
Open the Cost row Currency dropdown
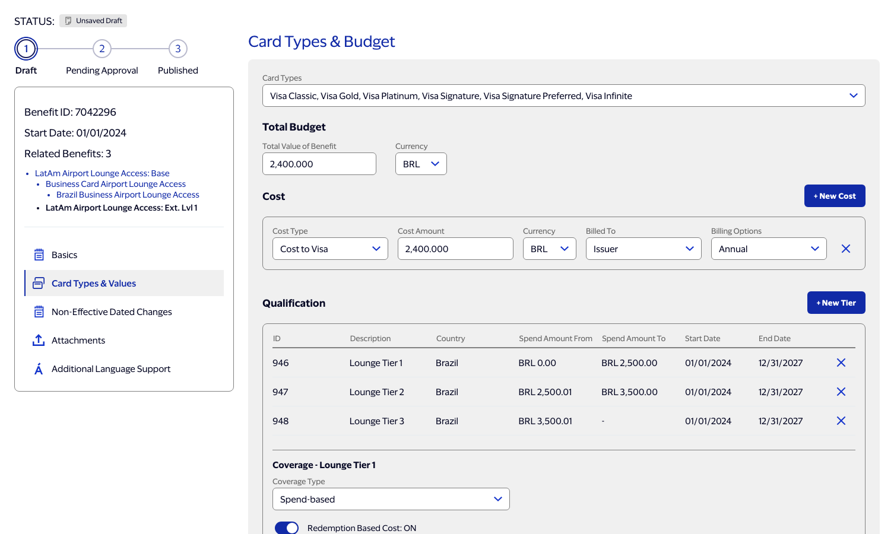tap(549, 249)
